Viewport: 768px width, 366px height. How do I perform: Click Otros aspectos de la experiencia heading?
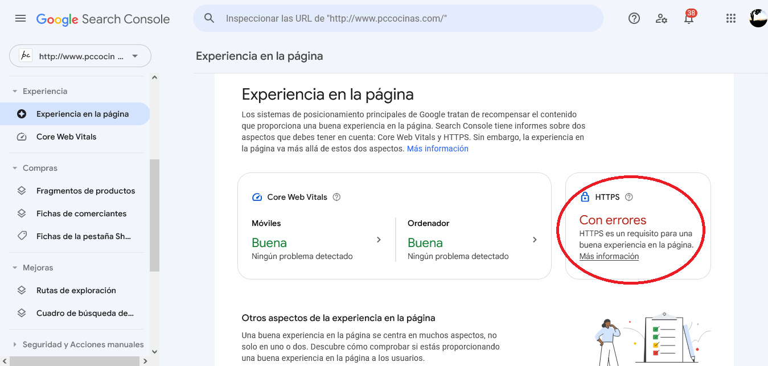(x=338, y=318)
